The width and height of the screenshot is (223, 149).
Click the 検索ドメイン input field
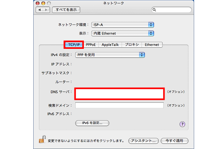click(119, 105)
